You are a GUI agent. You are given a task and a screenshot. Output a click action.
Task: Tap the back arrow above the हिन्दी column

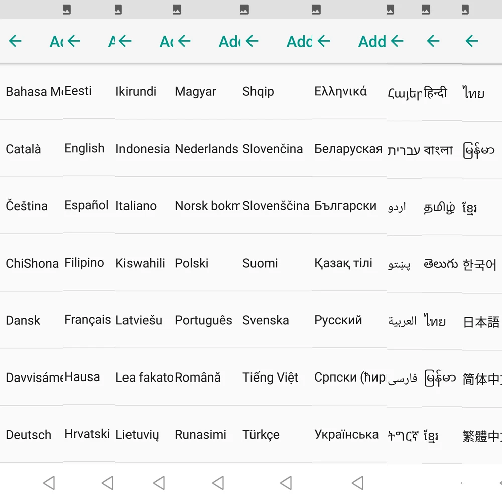[433, 41]
